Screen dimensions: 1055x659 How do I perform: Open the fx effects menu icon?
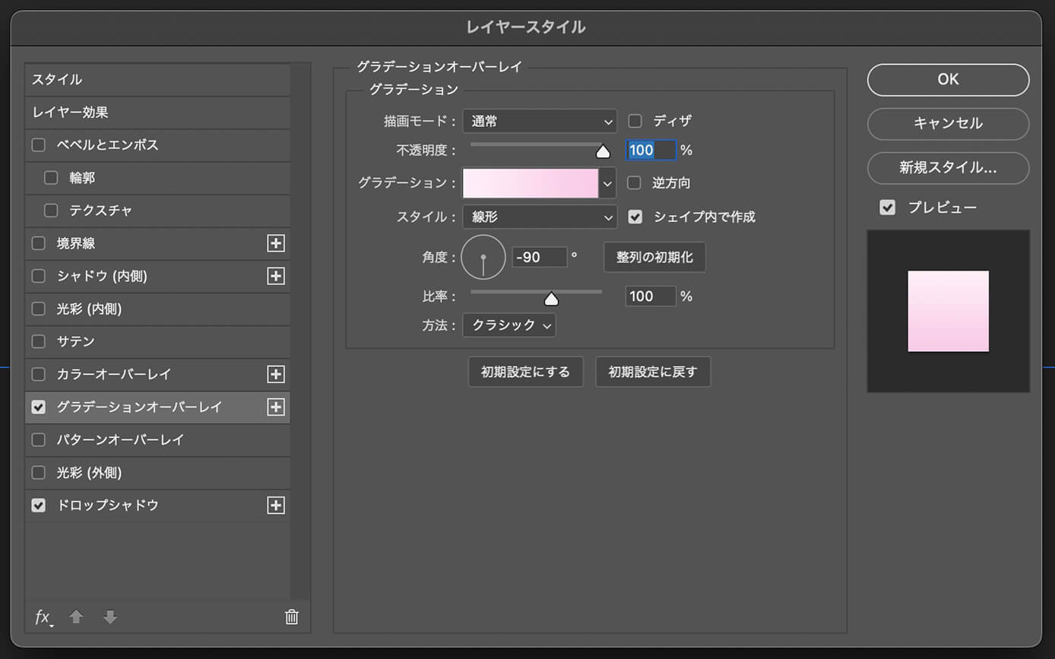pos(43,617)
